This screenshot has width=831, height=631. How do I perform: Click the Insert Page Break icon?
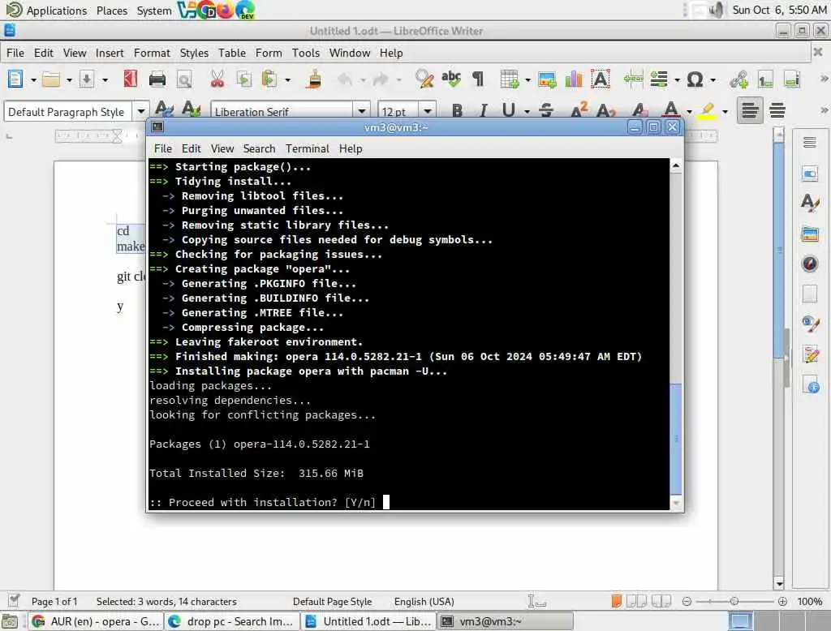coord(633,79)
